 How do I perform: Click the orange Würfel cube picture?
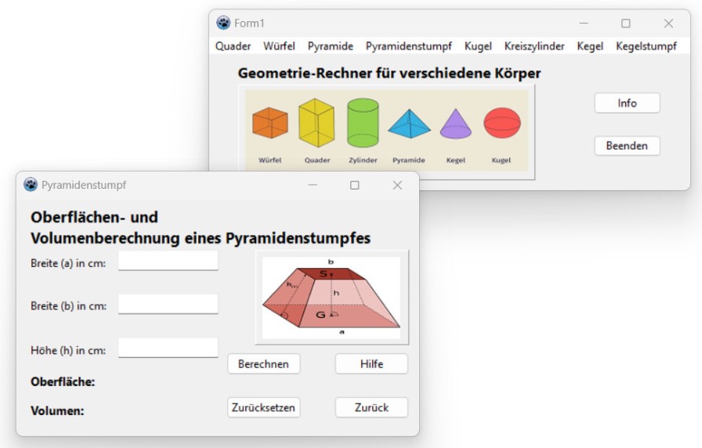[x=270, y=123]
